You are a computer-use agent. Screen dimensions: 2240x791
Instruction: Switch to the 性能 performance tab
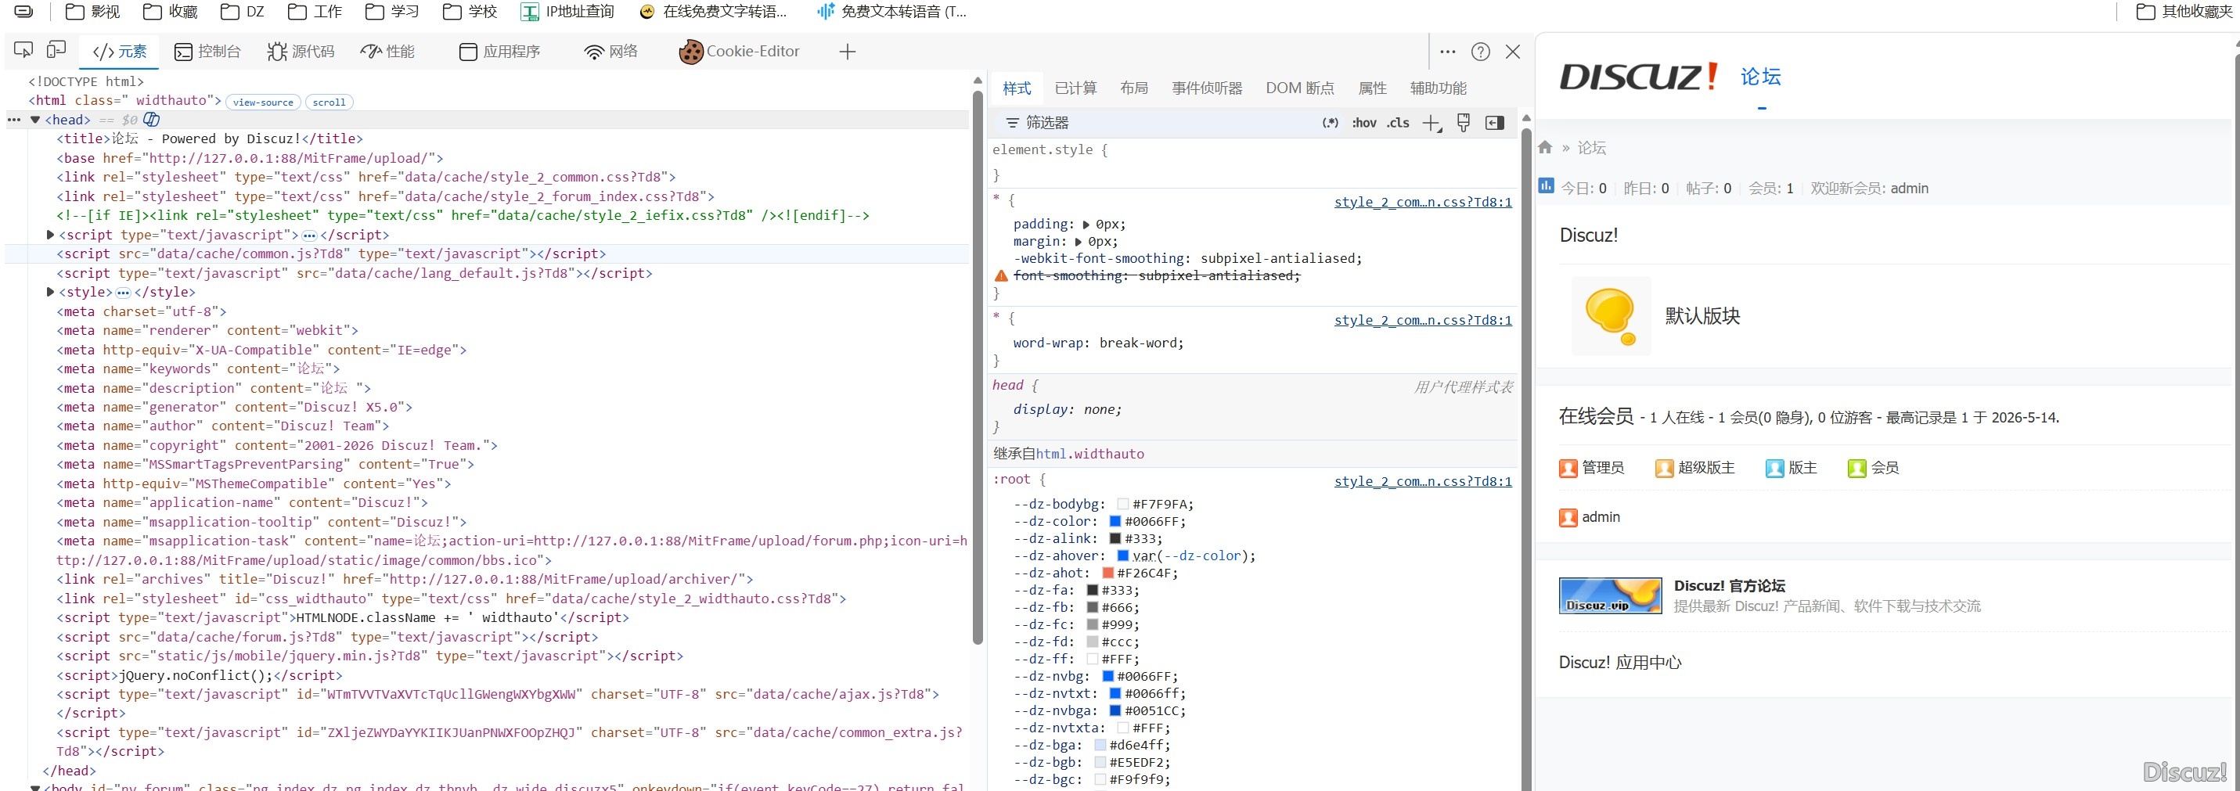pyautogui.click(x=388, y=52)
